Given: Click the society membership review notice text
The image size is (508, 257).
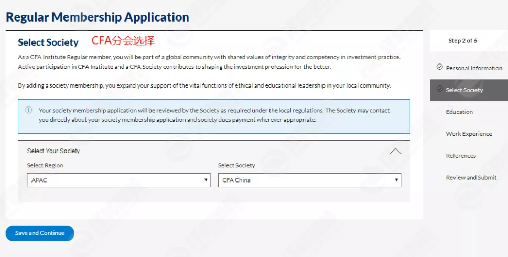Looking at the screenshot, I should [x=214, y=115].
